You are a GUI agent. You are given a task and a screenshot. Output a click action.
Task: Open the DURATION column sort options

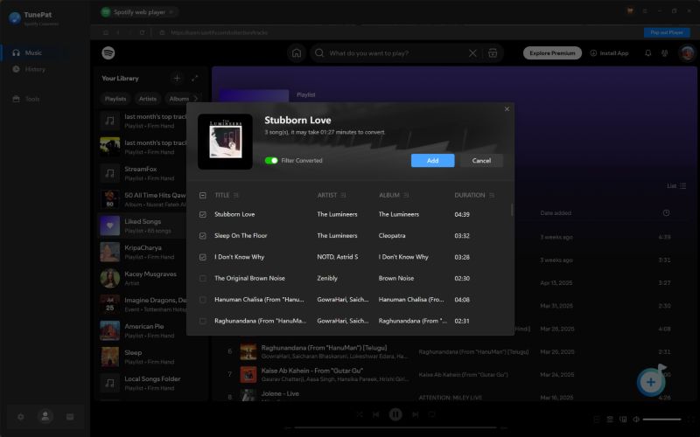(492, 195)
